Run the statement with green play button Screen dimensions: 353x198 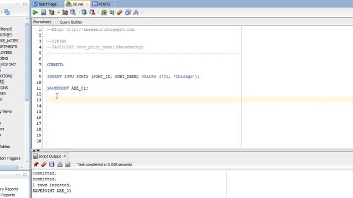click(x=35, y=12)
